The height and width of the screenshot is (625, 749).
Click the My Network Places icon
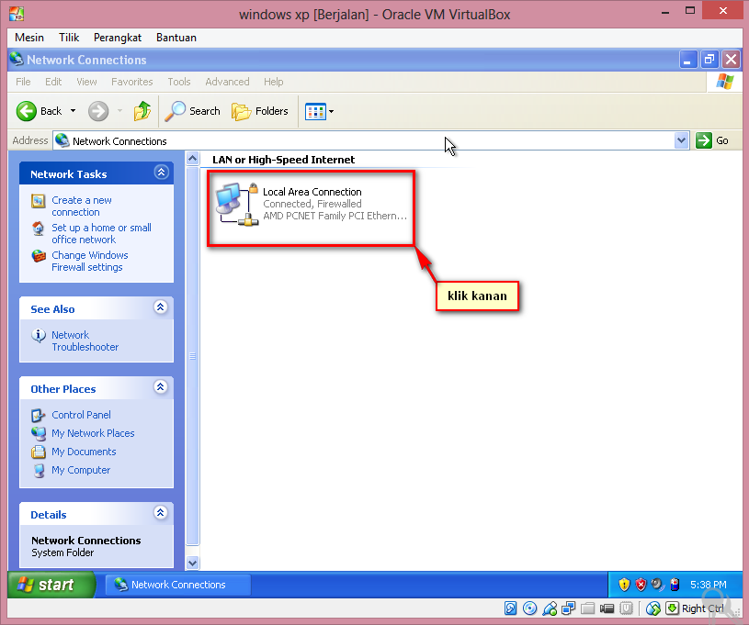pos(39,434)
